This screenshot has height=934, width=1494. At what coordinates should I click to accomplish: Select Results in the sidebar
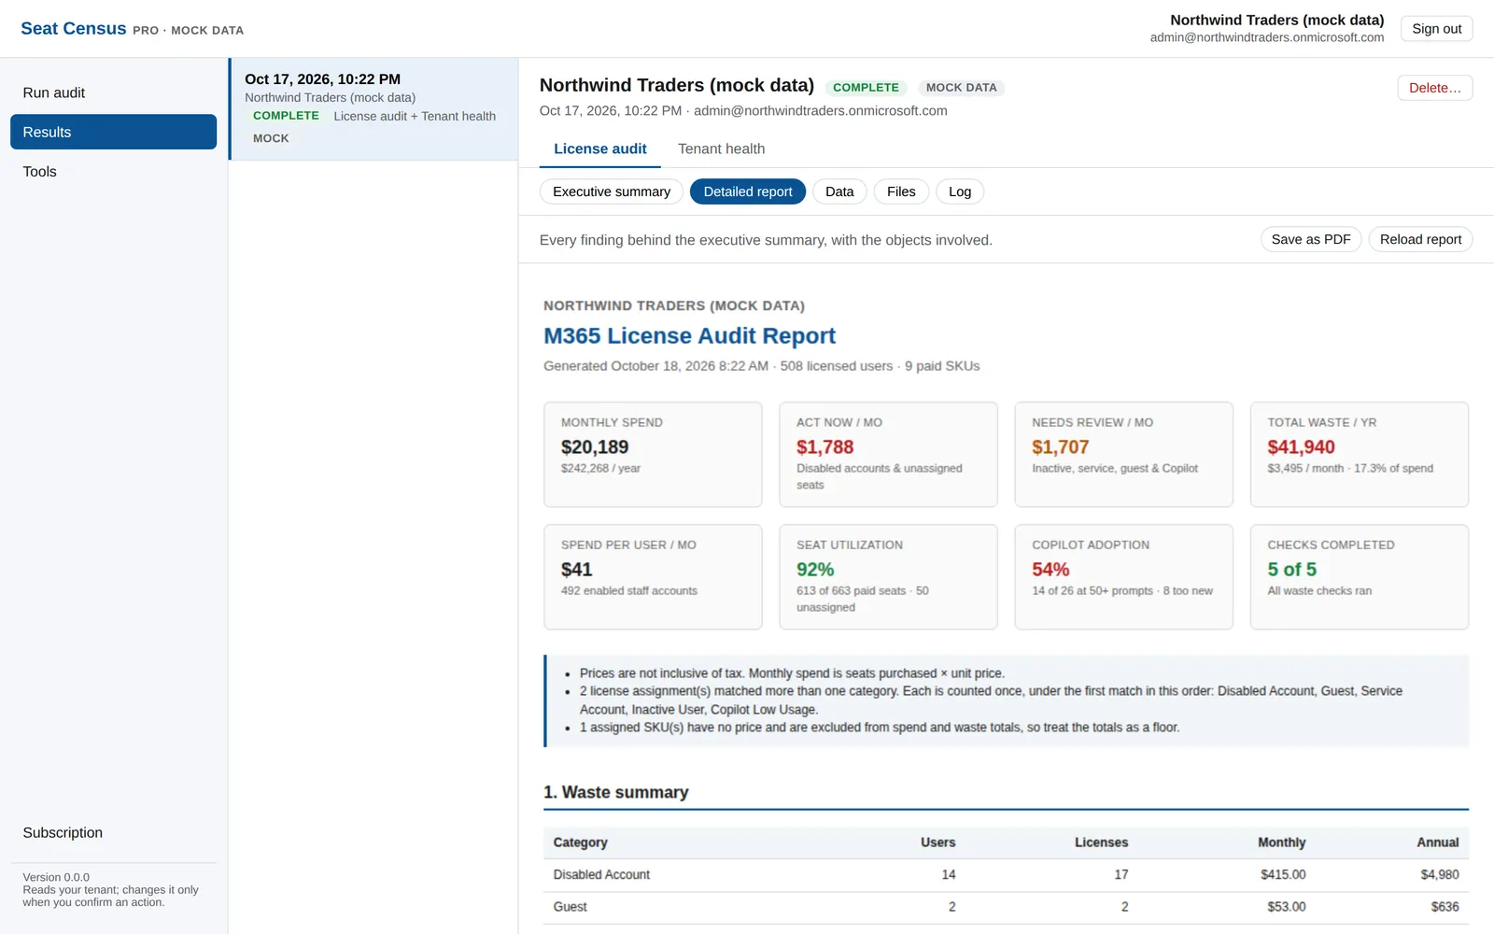coord(113,132)
